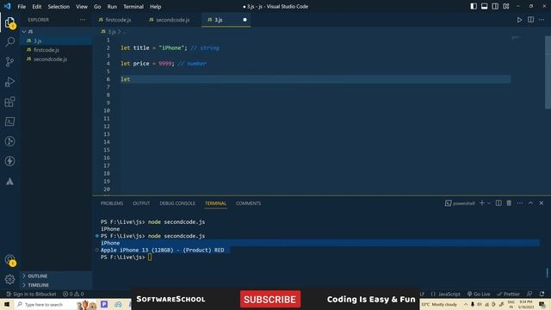Open the View menu
The height and width of the screenshot is (310, 551).
click(x=82, y=6)
